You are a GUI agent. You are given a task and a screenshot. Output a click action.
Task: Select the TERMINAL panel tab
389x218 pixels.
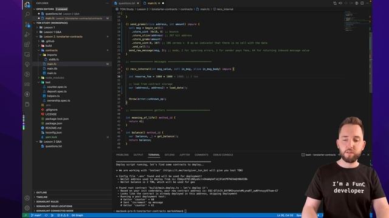click(154, 155)
